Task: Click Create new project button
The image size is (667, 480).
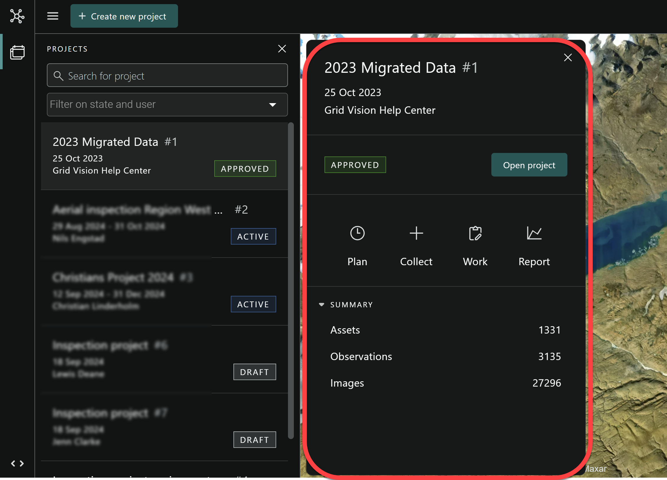Action: pyautogui.click(x=124, y=16)
